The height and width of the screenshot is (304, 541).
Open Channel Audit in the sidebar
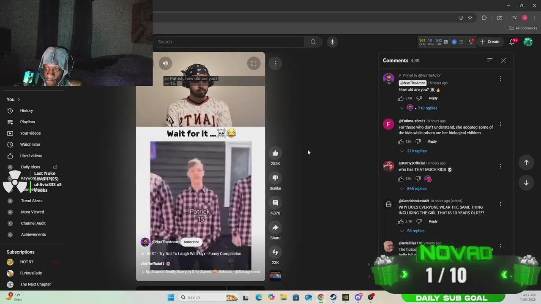click(x=32, y=223)
